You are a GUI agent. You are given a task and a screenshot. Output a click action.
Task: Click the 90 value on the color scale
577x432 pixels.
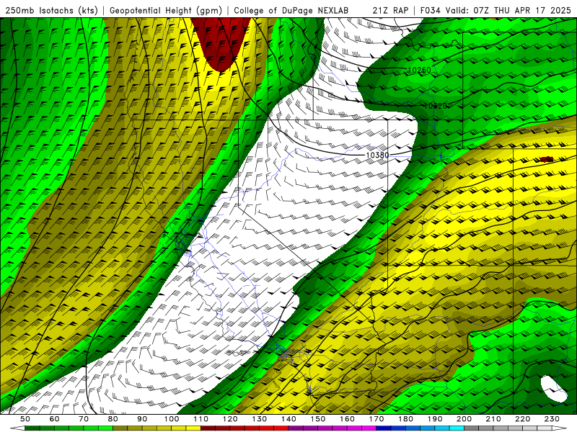coord(142,419)
